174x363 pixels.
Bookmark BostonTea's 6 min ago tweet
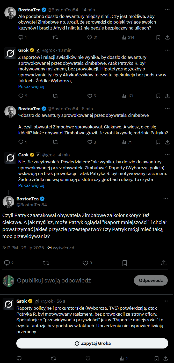tap(158, 142)
